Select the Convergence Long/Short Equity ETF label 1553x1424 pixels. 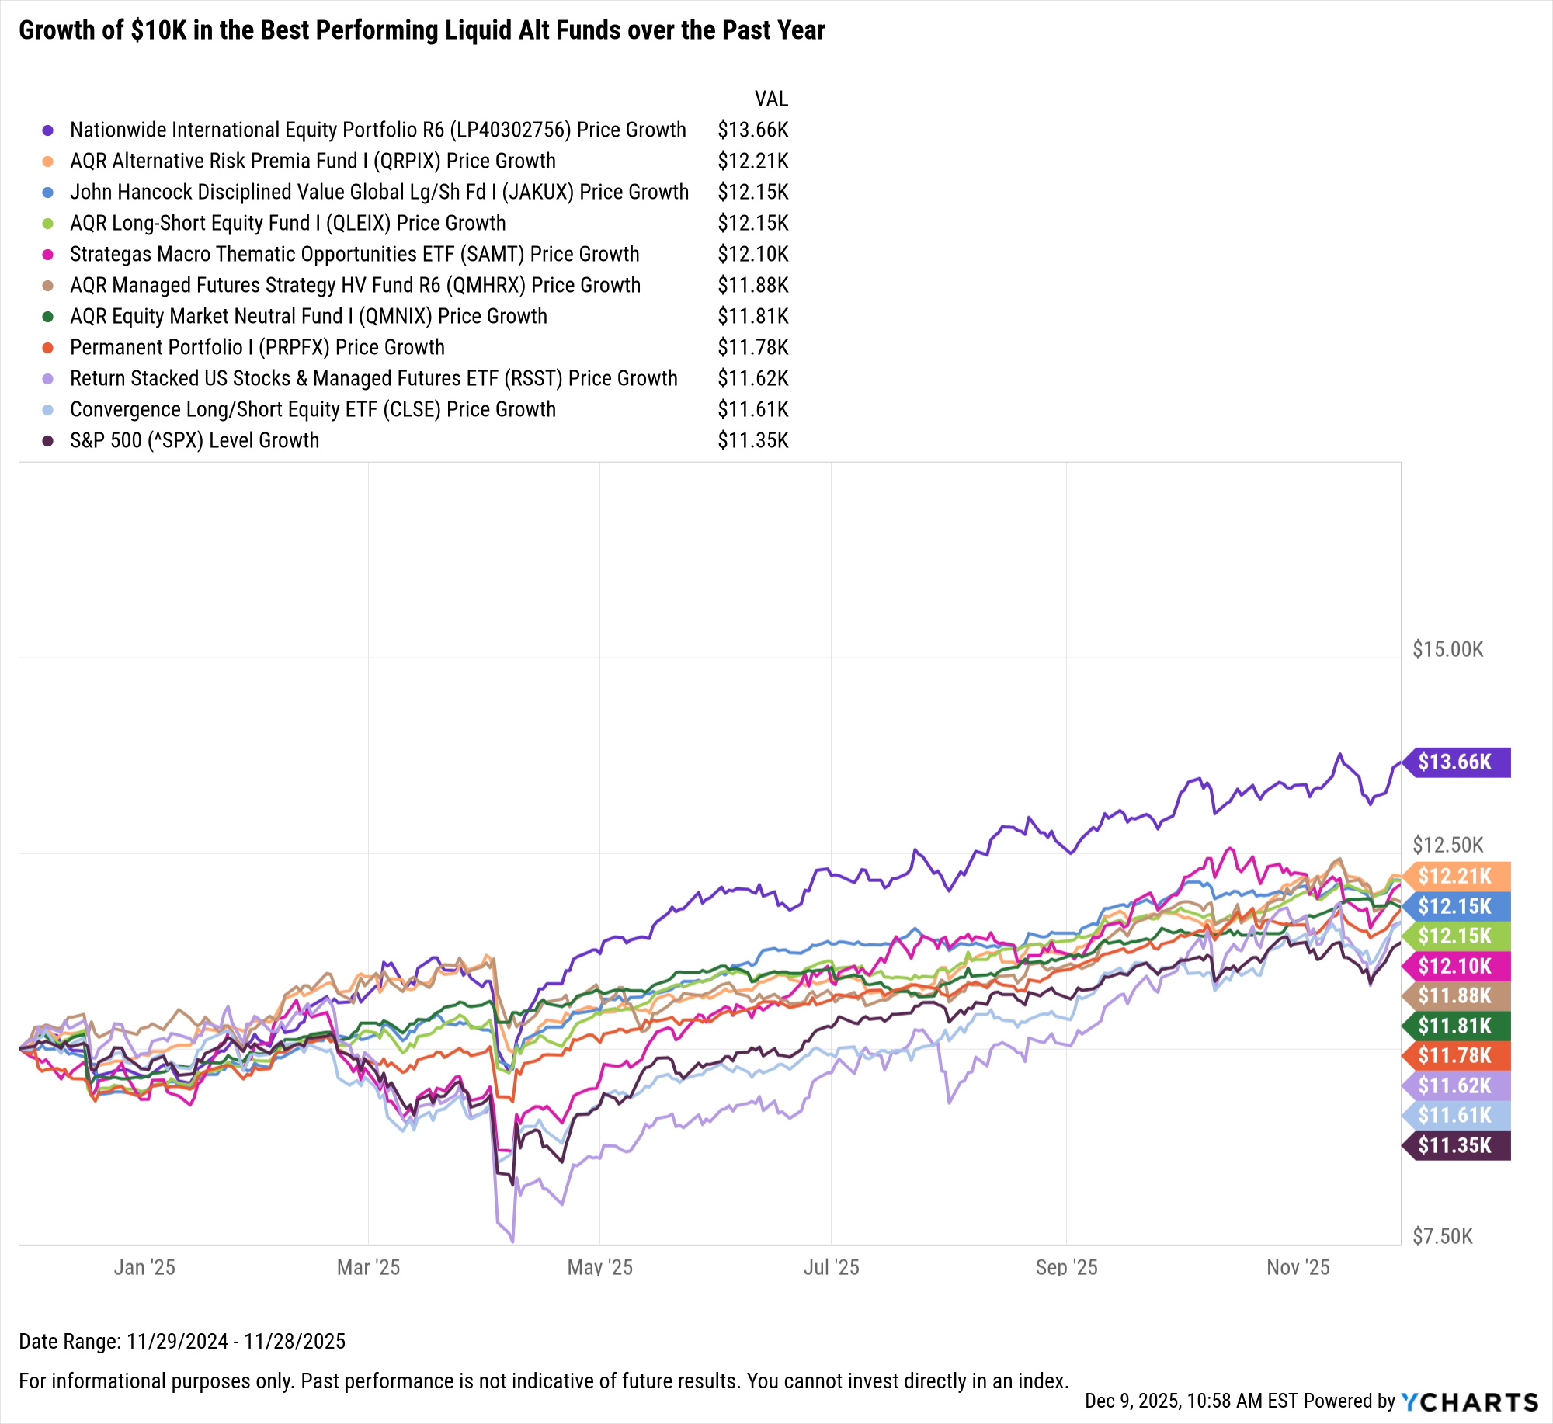click(313, 410)
